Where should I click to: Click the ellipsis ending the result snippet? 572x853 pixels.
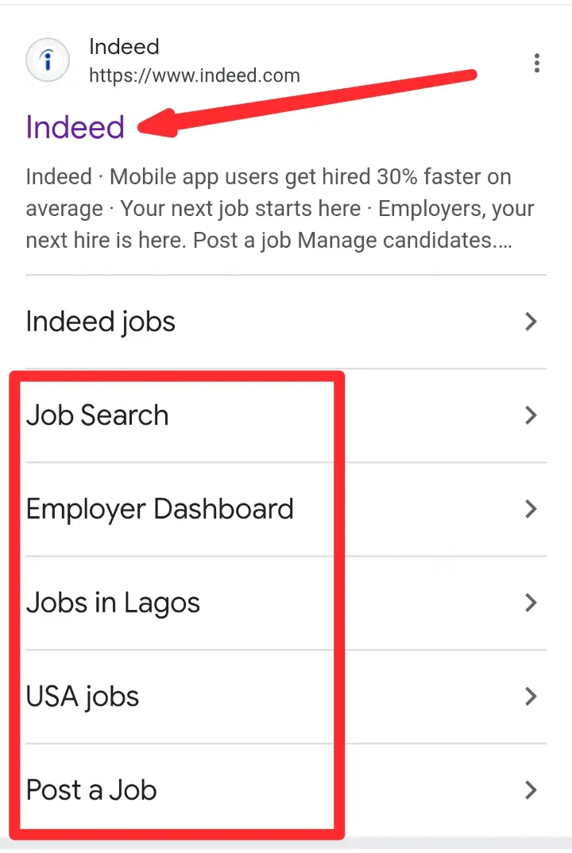pyautogui.click(x=502, y=241)
